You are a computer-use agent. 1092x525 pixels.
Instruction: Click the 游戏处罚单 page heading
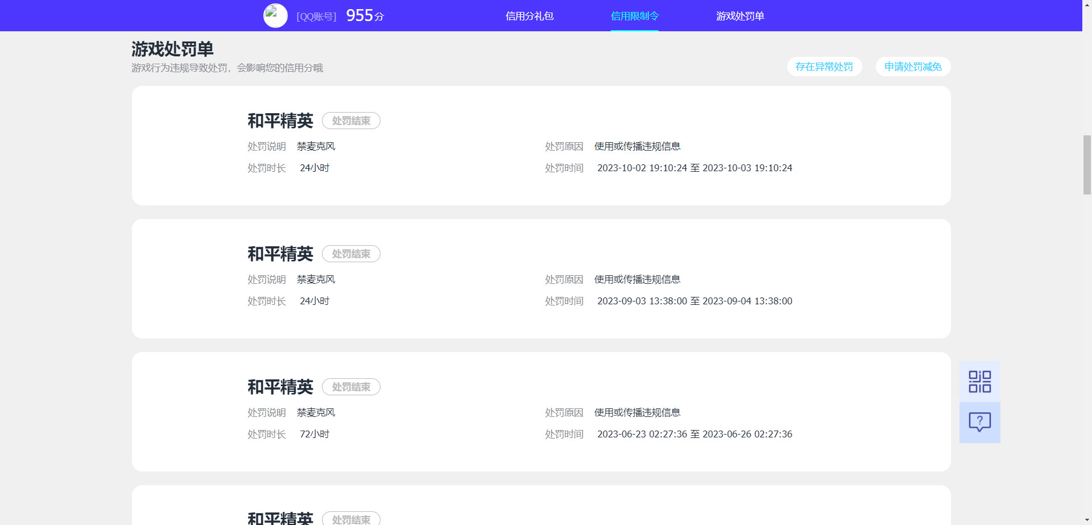172,49
